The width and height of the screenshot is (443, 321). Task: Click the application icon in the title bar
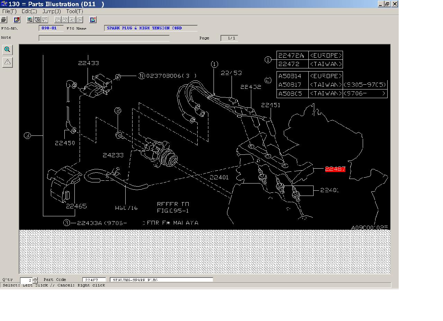coord(4,4)
